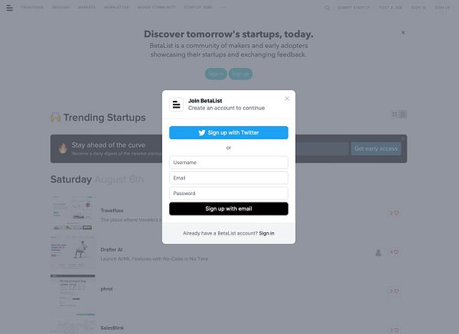Close the Stay ahead of the curve banner

pyautogui.click(x=403, y=138)
